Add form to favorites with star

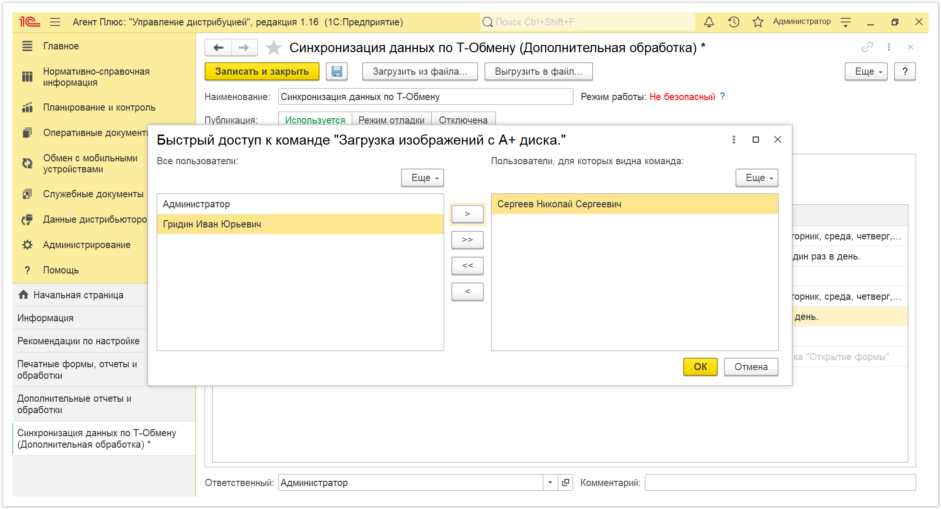click(274, 47)
